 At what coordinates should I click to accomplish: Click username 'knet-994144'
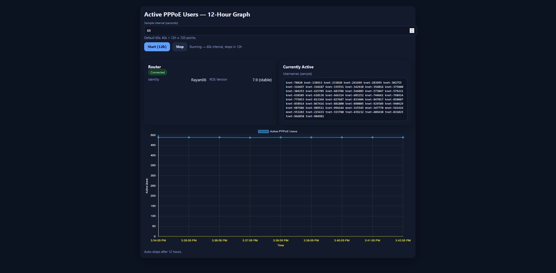(x=335, y=108)
